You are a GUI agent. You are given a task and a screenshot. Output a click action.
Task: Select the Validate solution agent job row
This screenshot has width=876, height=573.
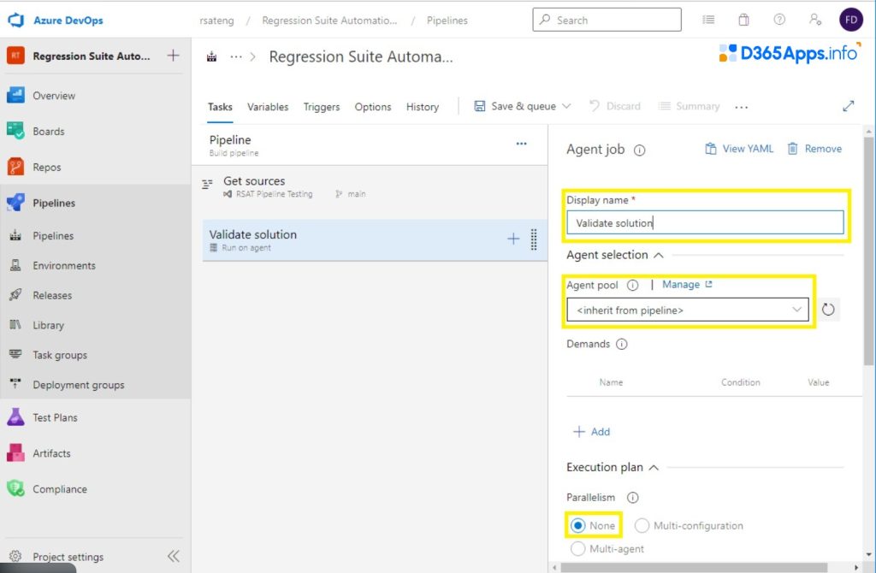375,240
